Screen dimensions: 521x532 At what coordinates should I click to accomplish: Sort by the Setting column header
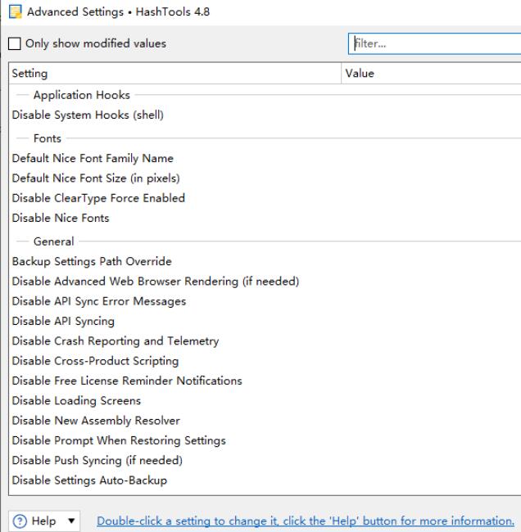click(x=175, y=74)
